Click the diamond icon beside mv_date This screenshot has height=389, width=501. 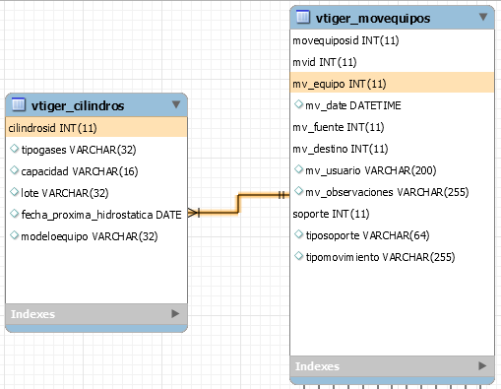pyautogui.click(x=298, y=104)
